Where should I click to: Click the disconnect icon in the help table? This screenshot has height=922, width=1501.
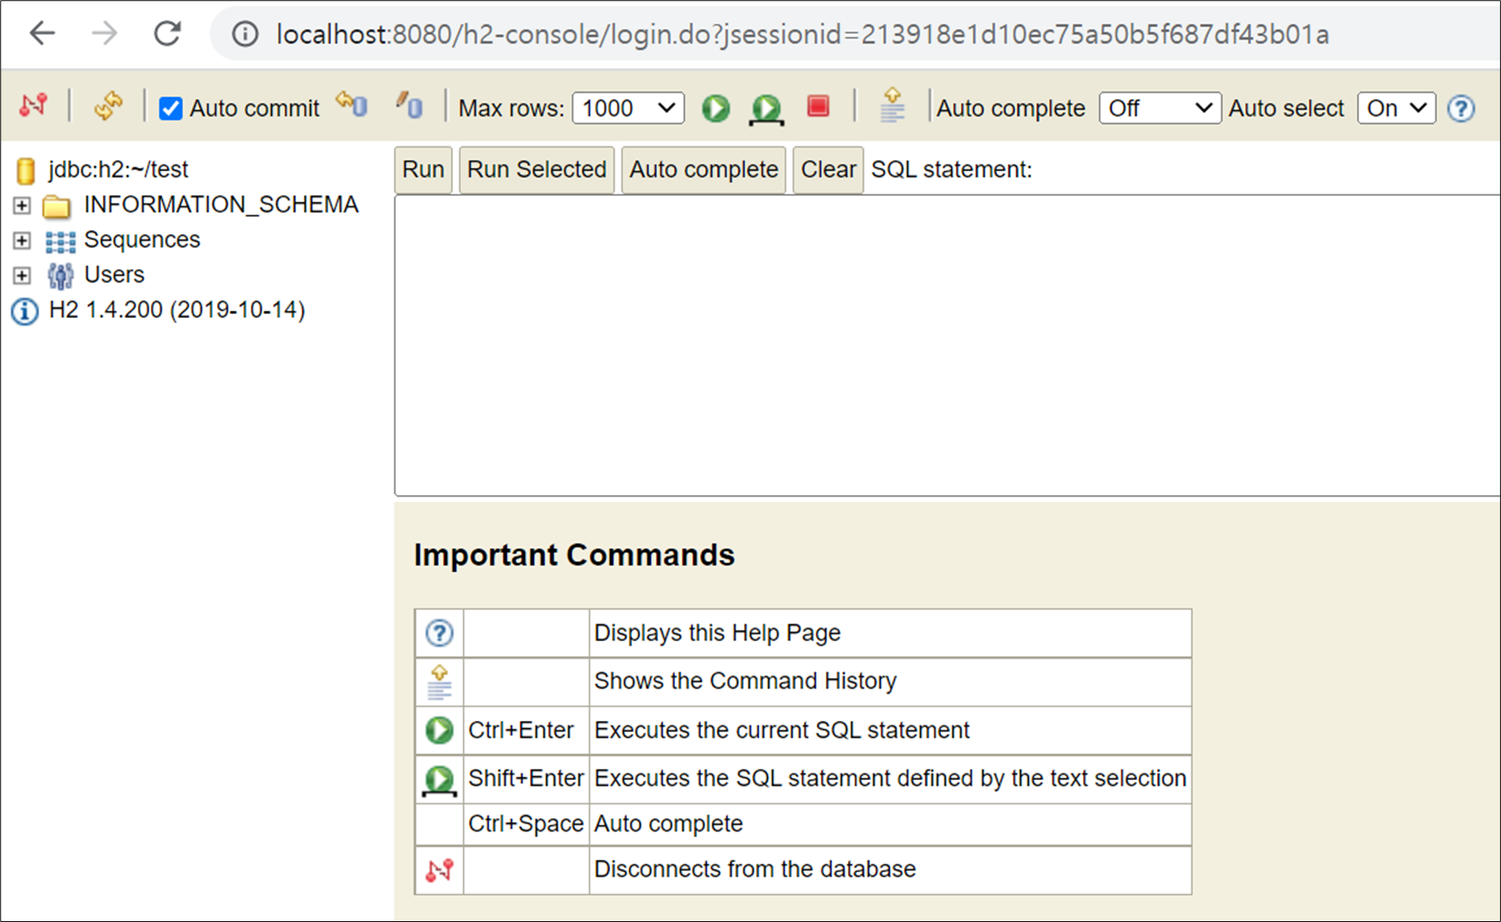pyautogui.click(x=439, y=870)
